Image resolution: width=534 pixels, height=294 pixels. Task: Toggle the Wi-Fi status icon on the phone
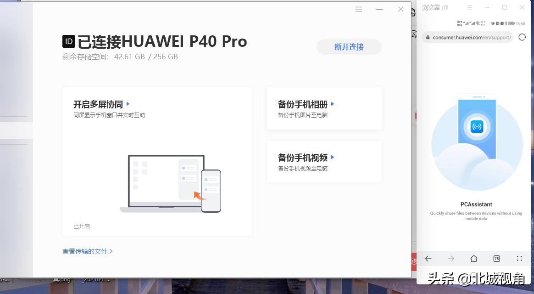click(x=478, y=23)
